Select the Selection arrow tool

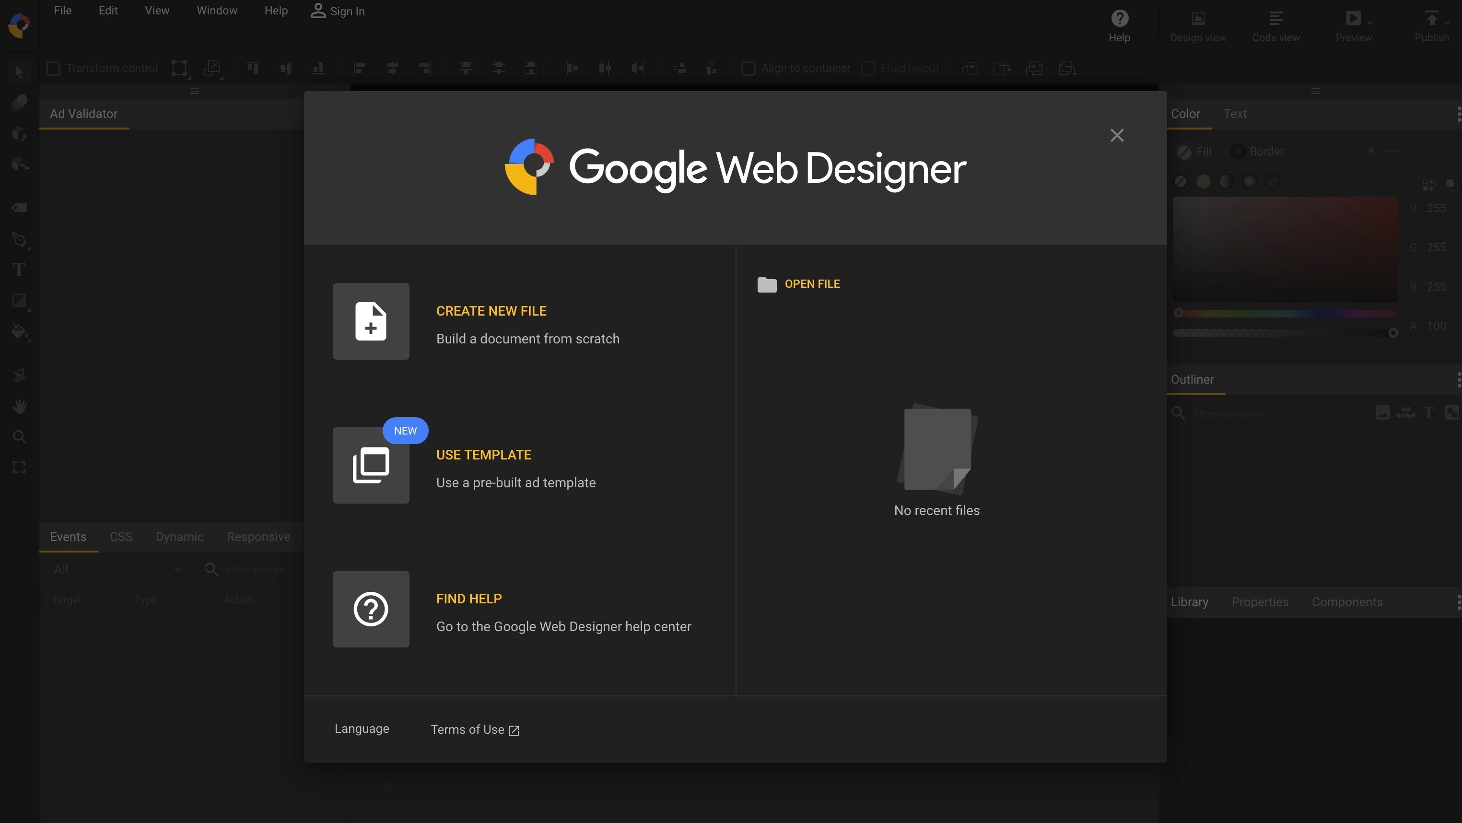[x=19, y=72]
